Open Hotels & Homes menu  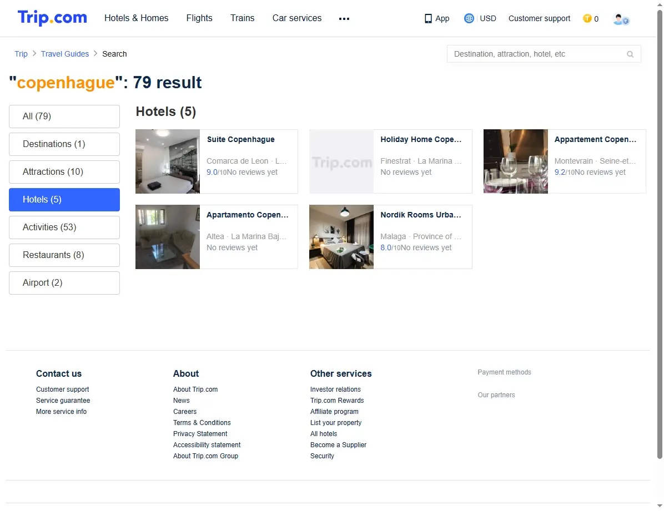[x=137, y=18]
